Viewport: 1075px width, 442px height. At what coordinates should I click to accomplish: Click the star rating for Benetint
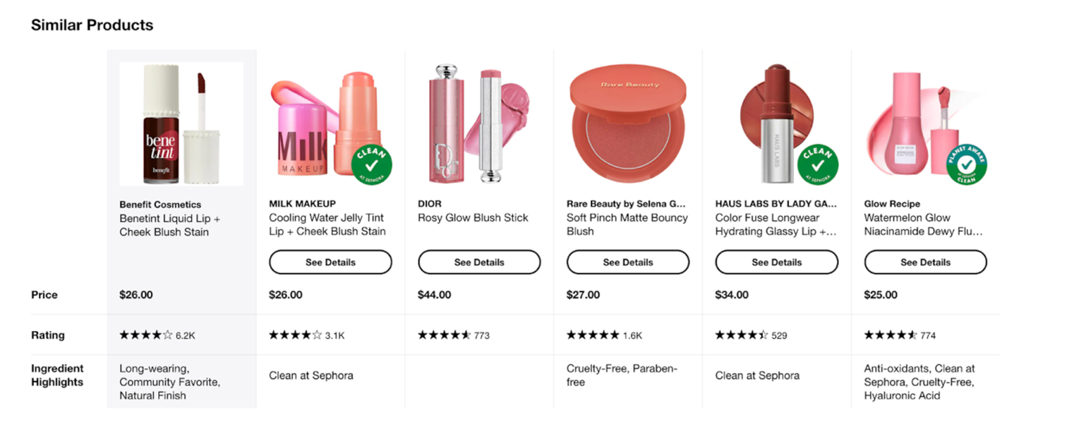pyautogui.click(x=145, y=335)
